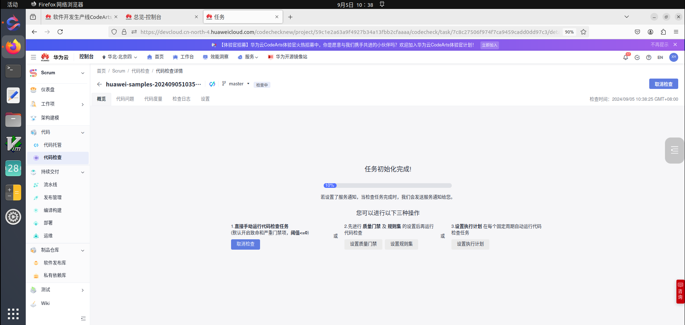Click the Firefox back arrow
Image resolution: width=685 pixels, height=325 pixels.
(34, 32)
